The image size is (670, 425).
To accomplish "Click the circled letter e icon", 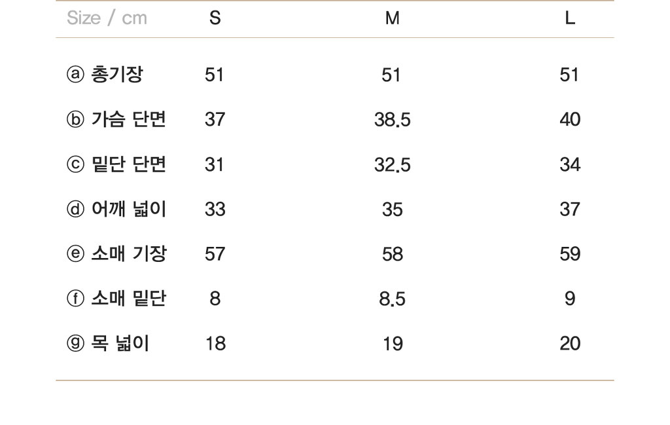I will [75, 253].
